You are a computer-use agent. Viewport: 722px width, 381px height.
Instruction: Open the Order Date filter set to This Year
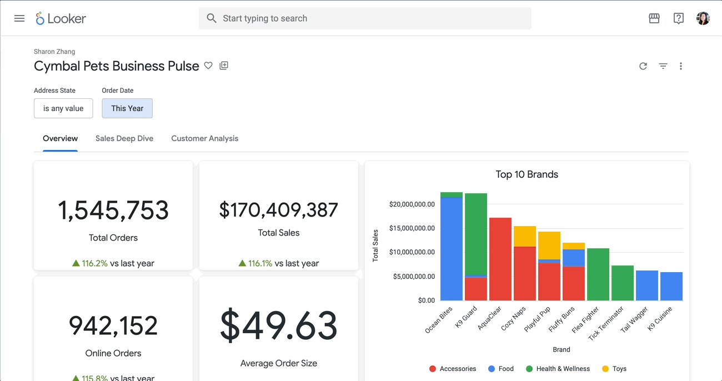pyautogui.click(x=127, y=108)
